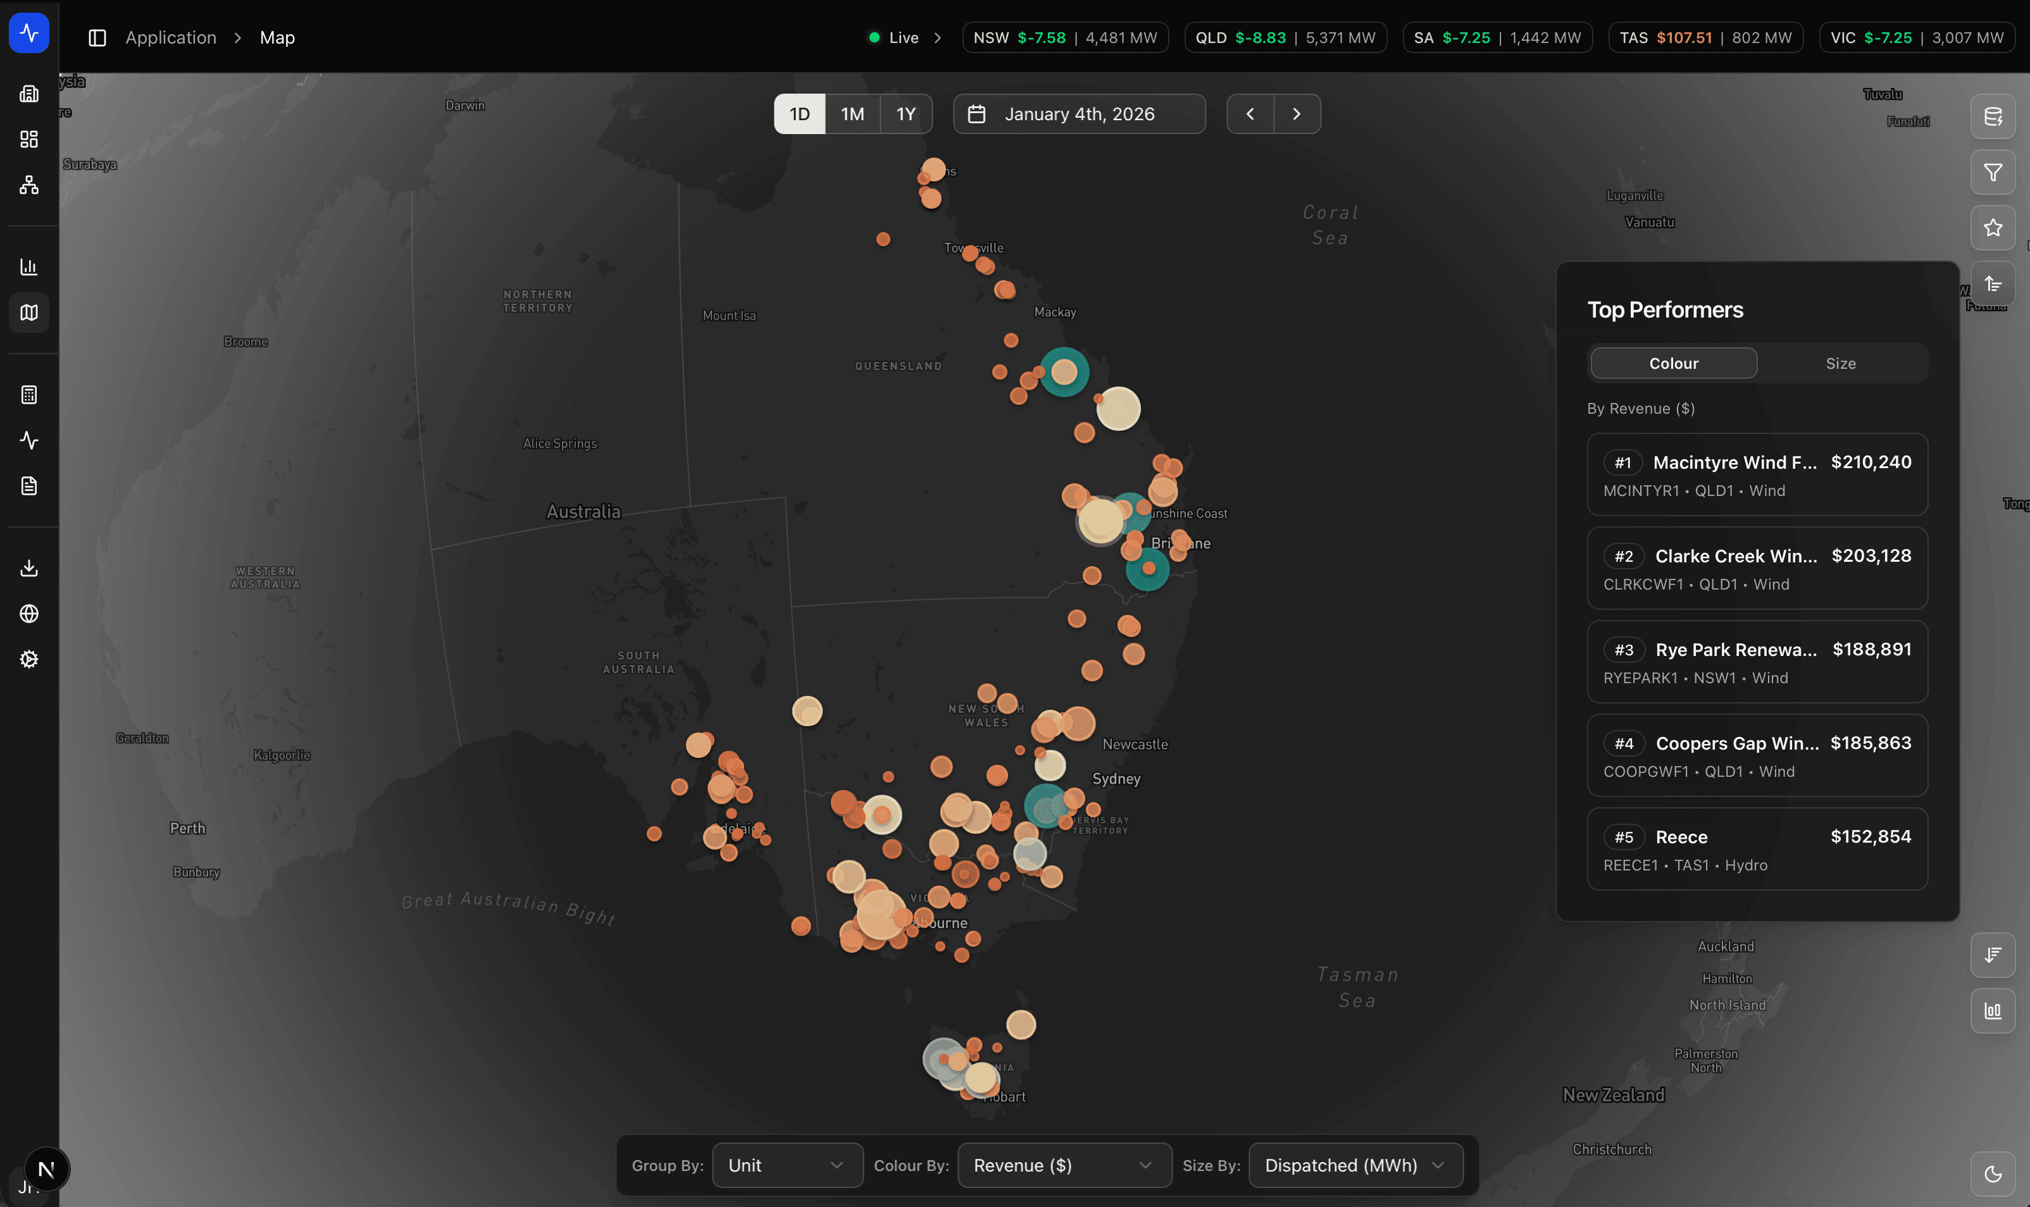Screen dimensions: 2030x1207
Task: Click the download icon in sidebar
Action: tap(29, 567)
